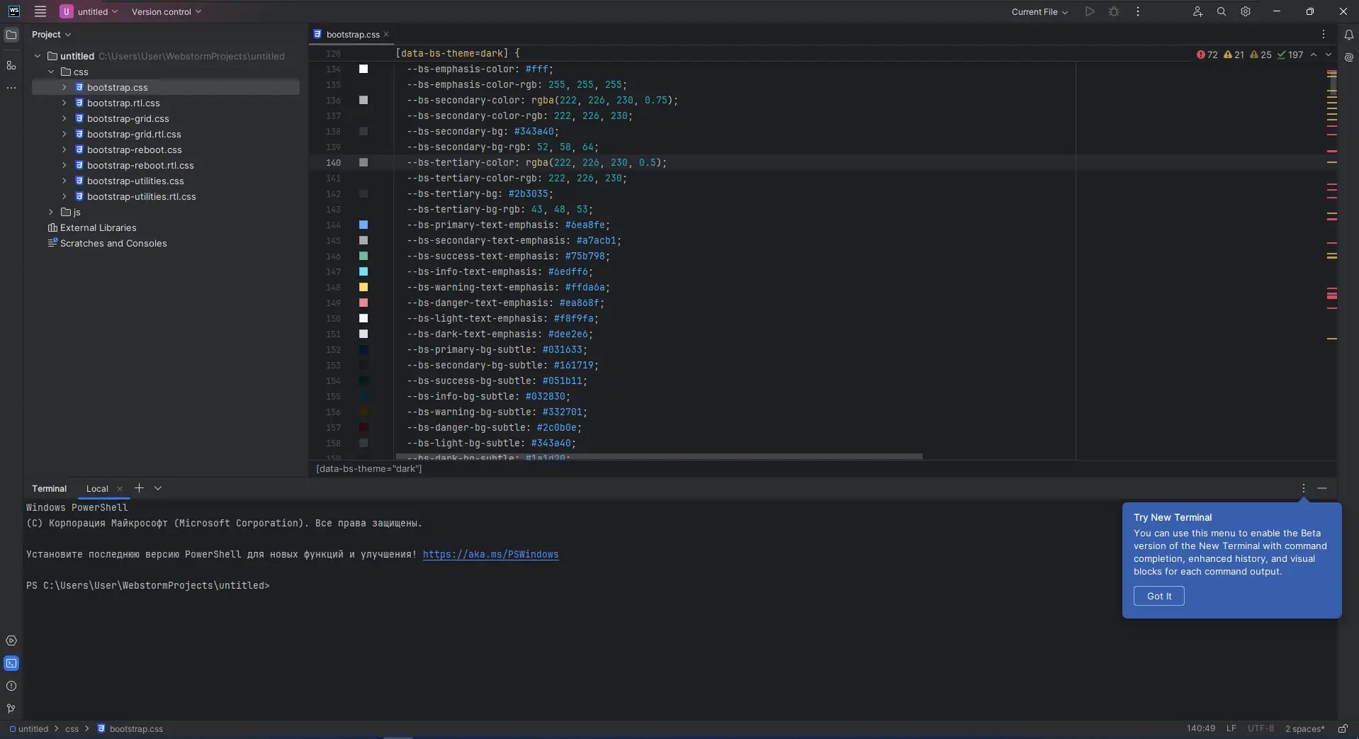The image size is (1359, 739).
Task: Open the red swatch for danger-text-emphasis
Action: click(x=363, y=303)
